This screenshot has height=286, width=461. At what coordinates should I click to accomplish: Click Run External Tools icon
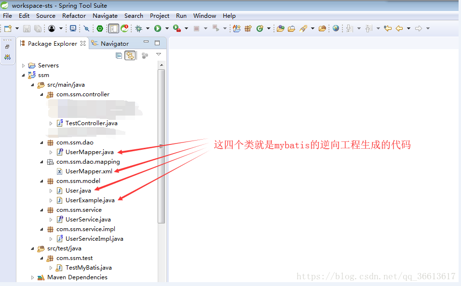[176, 28]
